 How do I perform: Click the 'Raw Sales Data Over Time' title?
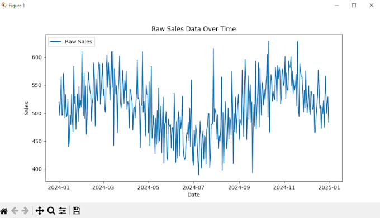194,29
